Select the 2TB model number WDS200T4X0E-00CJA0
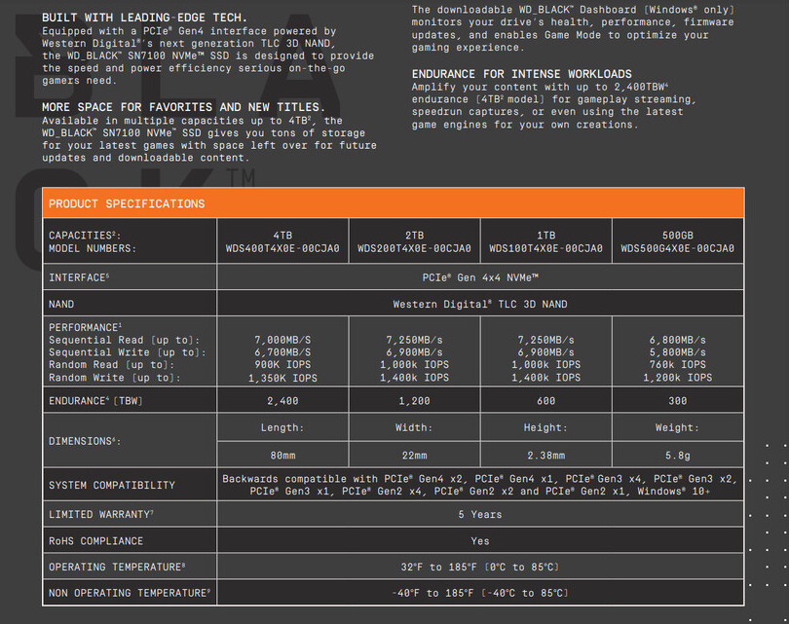The image size is (789, 624). pos(414,248)
